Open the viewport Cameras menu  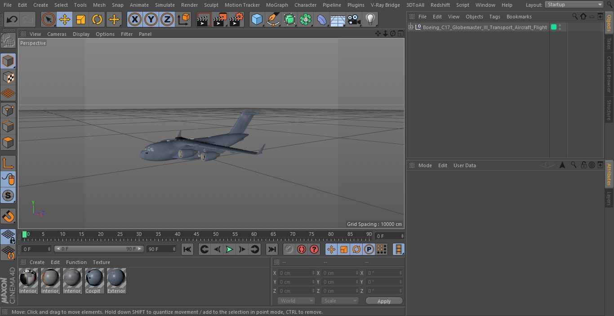click(x=57, y=34)
